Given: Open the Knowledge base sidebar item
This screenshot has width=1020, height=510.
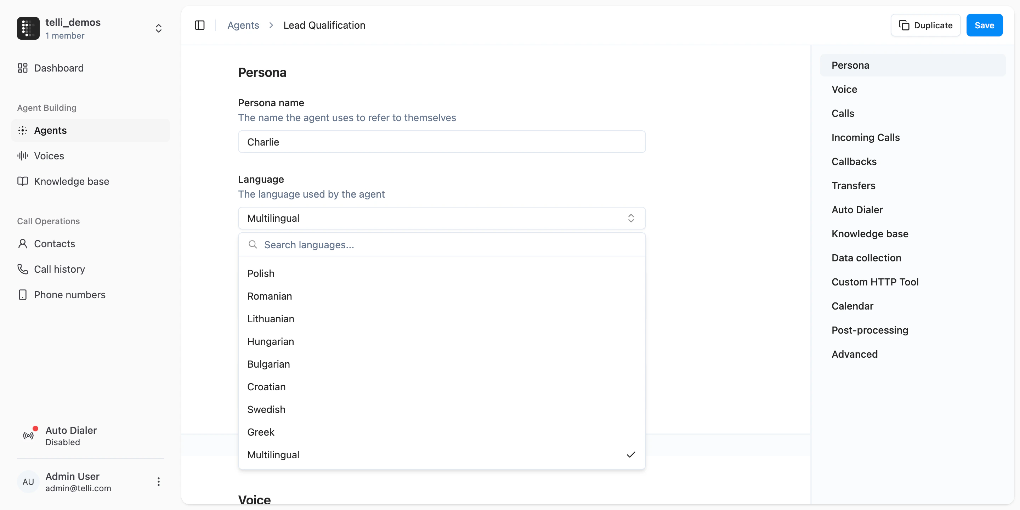Looking at the screenshot, I should point(72,181).
